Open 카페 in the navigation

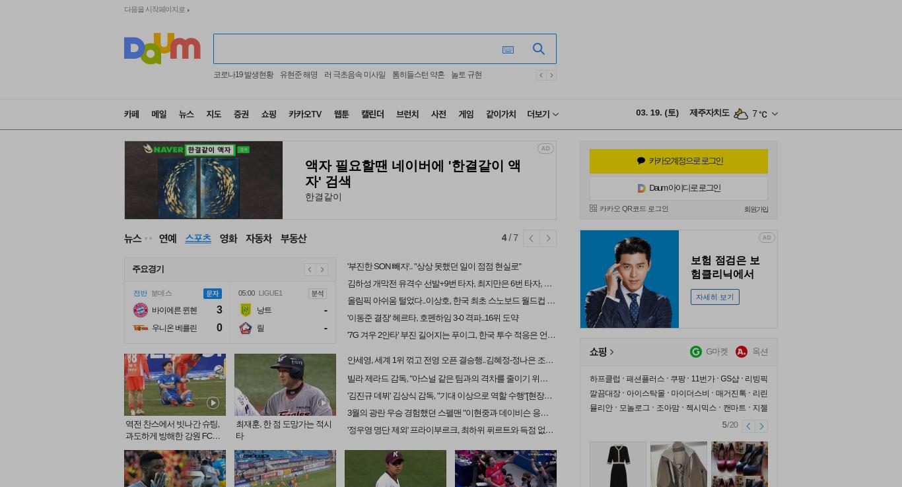131,114
